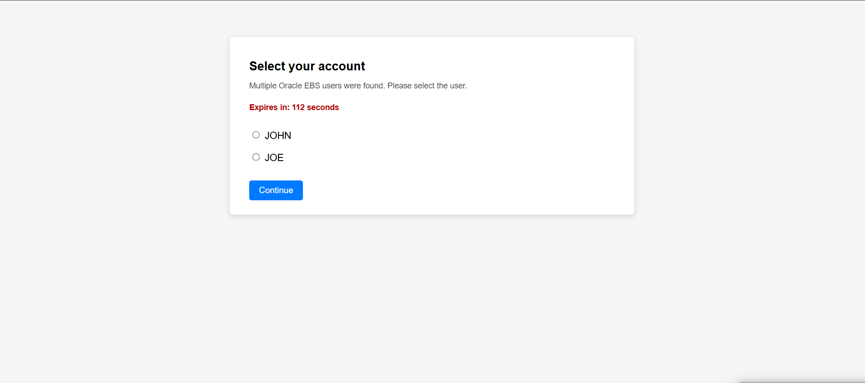Click "Oracle EBS" in the description line
Screen dimensions: 865x383
(299, 86)
